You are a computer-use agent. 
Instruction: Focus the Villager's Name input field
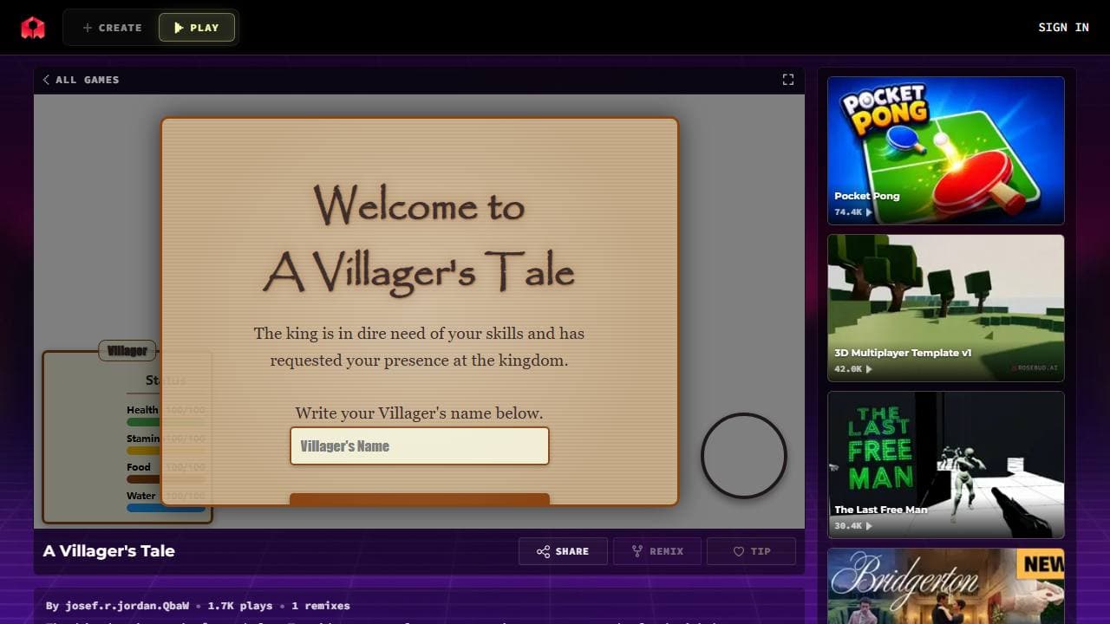tap(420, 446)
